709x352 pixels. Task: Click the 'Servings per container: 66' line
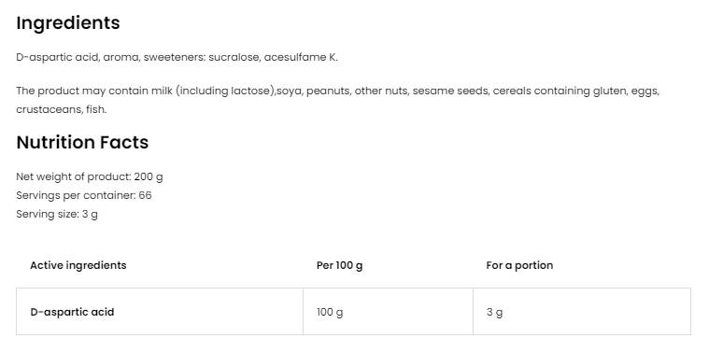pyautogui.click(x=84, y=195)
